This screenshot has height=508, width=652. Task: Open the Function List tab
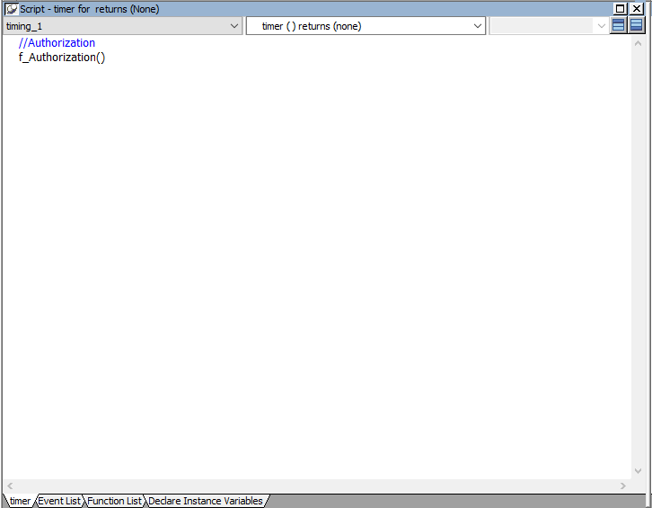point(114,501)
